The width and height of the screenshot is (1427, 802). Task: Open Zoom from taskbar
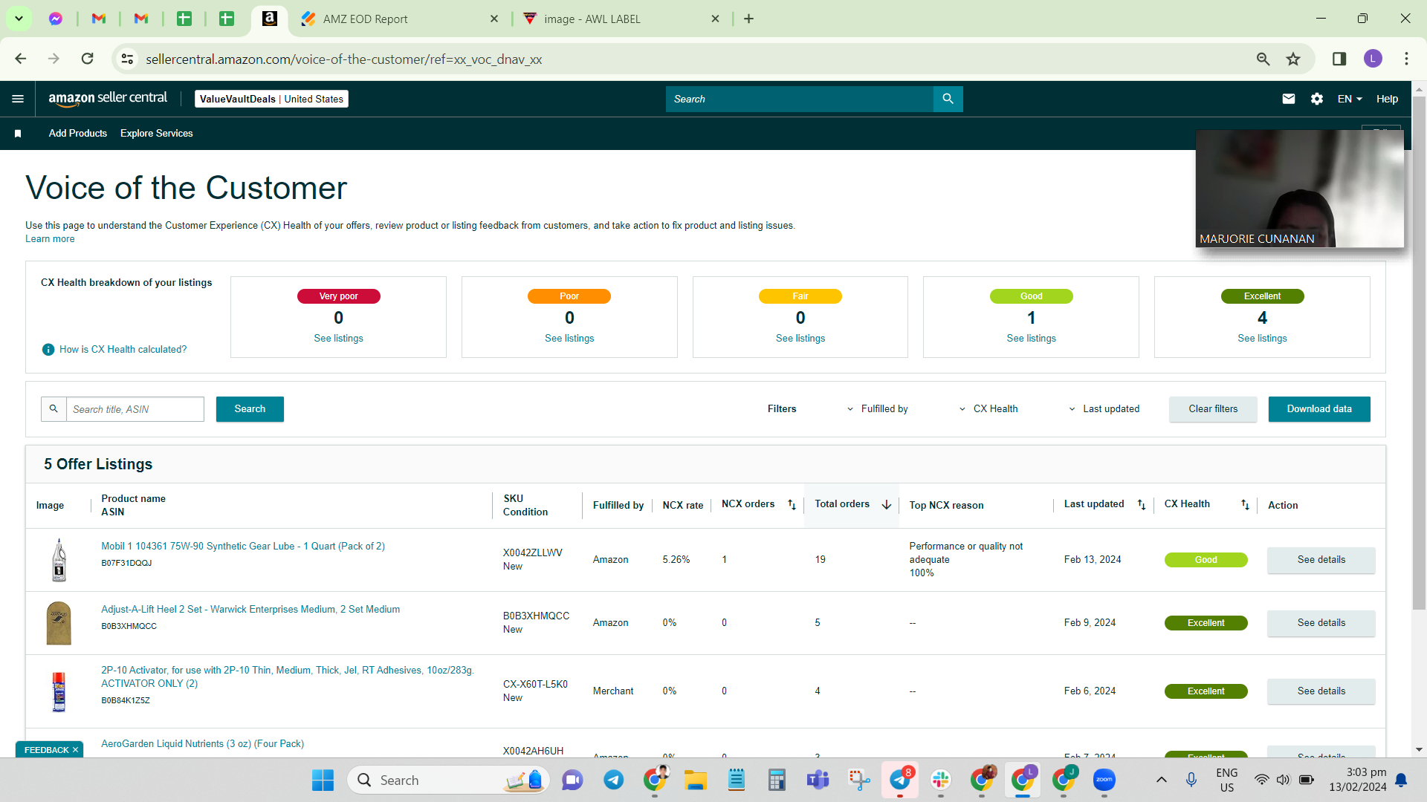(1104, 780)
